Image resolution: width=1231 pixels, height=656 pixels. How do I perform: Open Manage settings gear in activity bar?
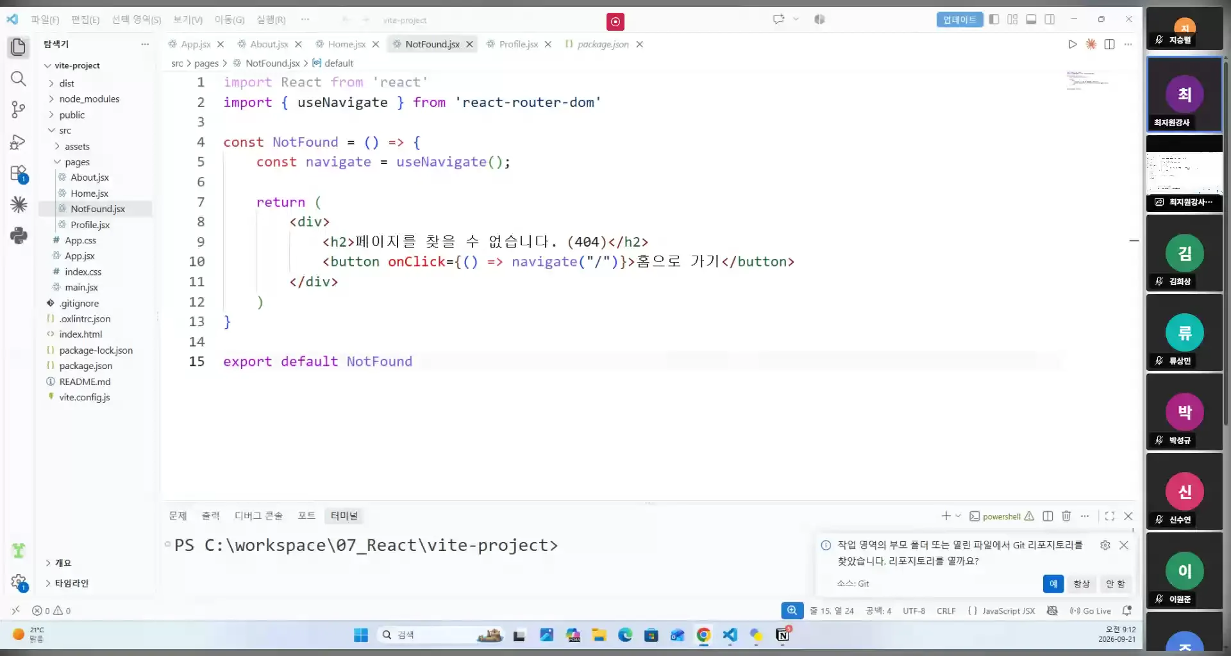(19, 582)
